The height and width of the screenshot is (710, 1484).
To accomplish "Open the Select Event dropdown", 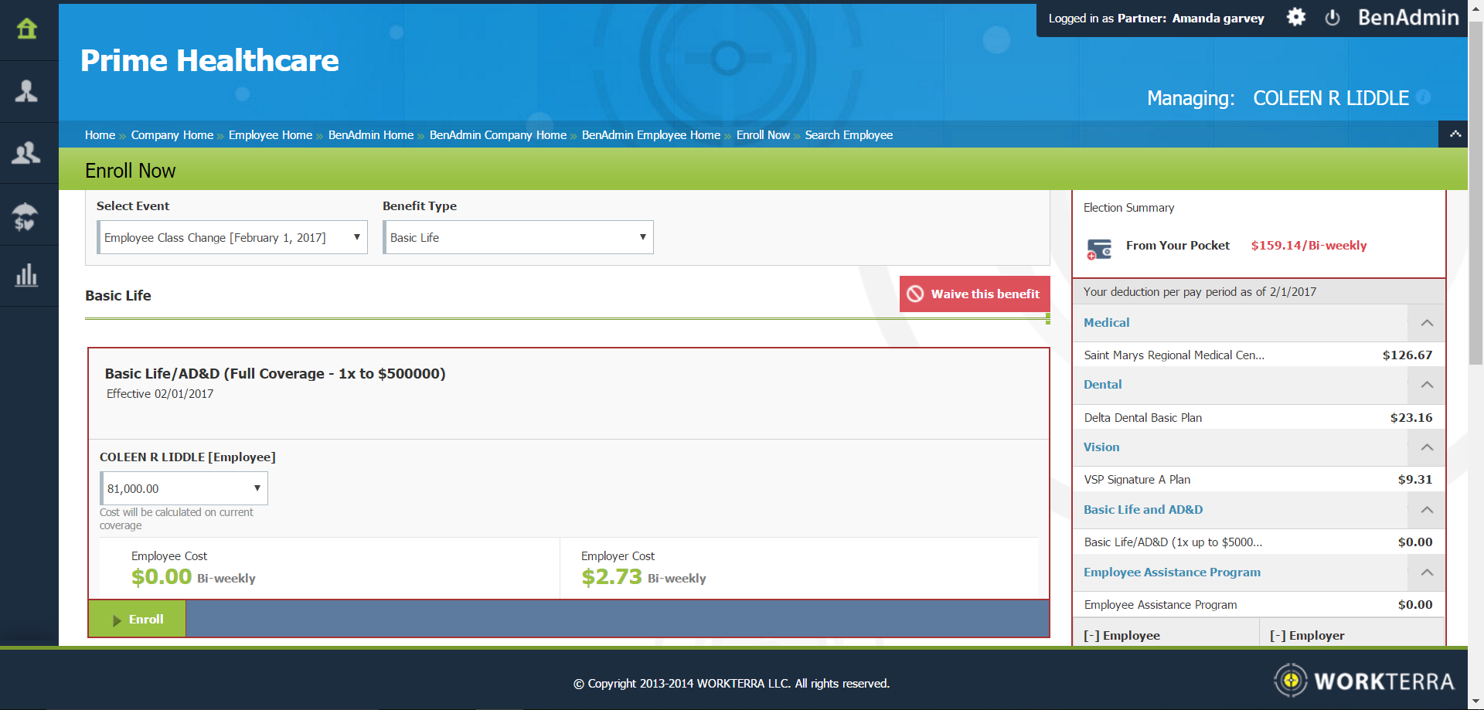I will tap(232, 237).
